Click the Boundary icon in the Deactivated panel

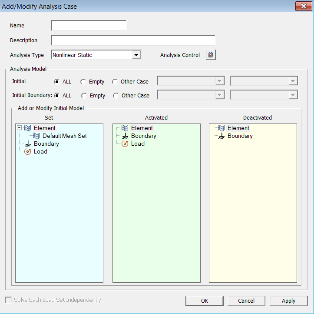221,136
